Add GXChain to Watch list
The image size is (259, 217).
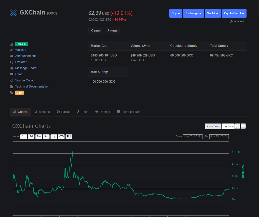[x=112, y=31]
